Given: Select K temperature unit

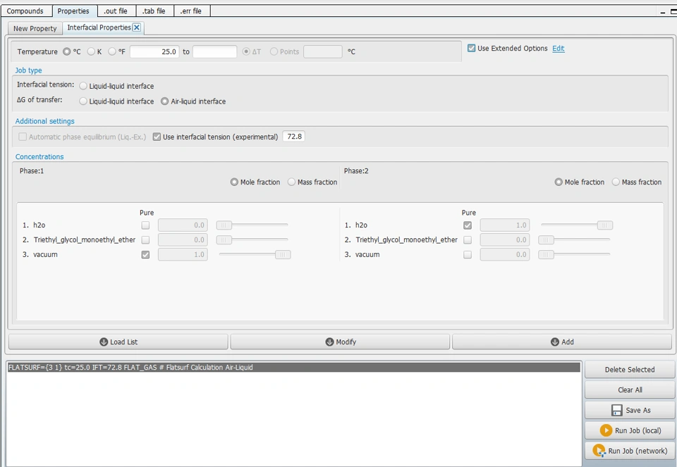Looking at the screenshot, I should click(x=91, y=51).
